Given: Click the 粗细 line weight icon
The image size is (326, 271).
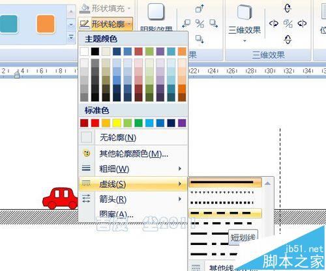Looking at the screenshot, I should point(86,168).
